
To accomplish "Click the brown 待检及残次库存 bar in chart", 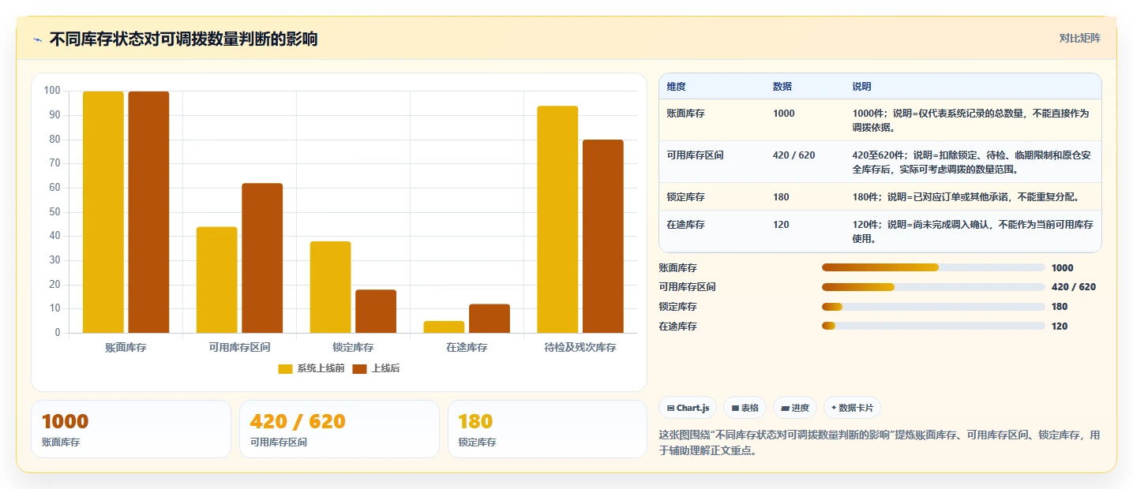I will point(603,237).
